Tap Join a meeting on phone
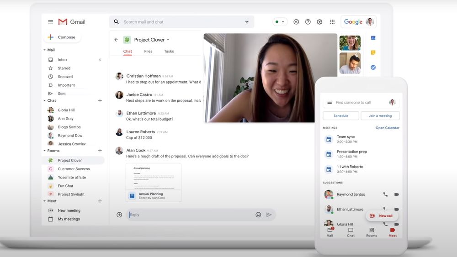 (x=380, y=116)
